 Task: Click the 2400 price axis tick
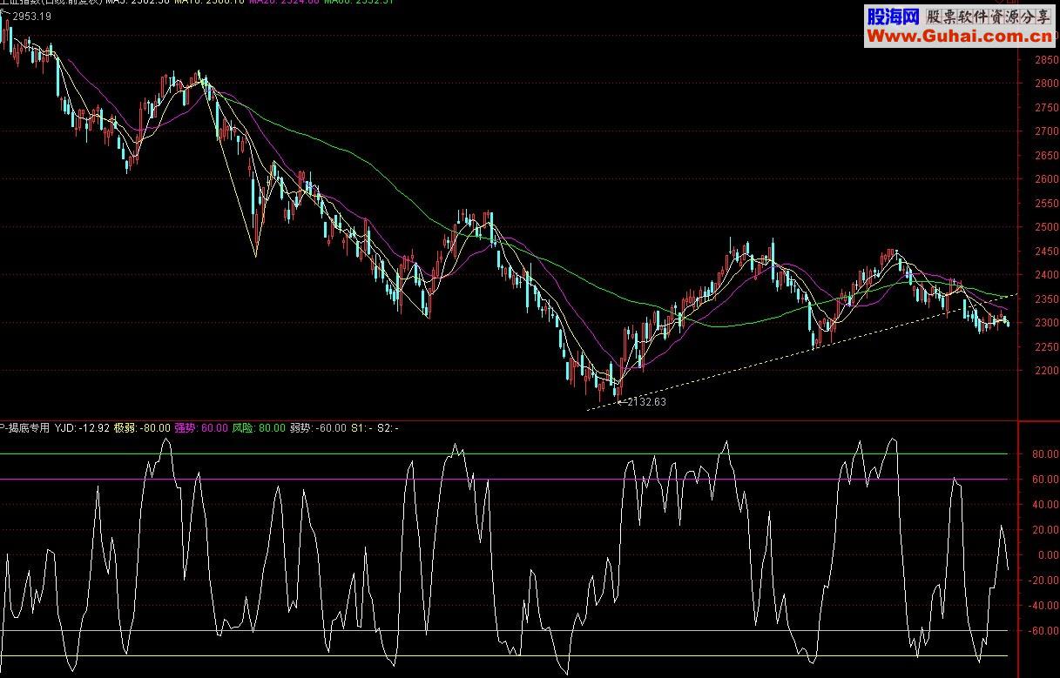point(1045,275)
